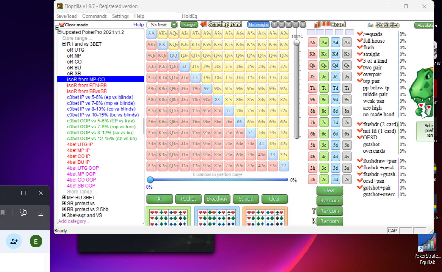Click the Broadway button

pyautogui.click(x=217, y=199)
